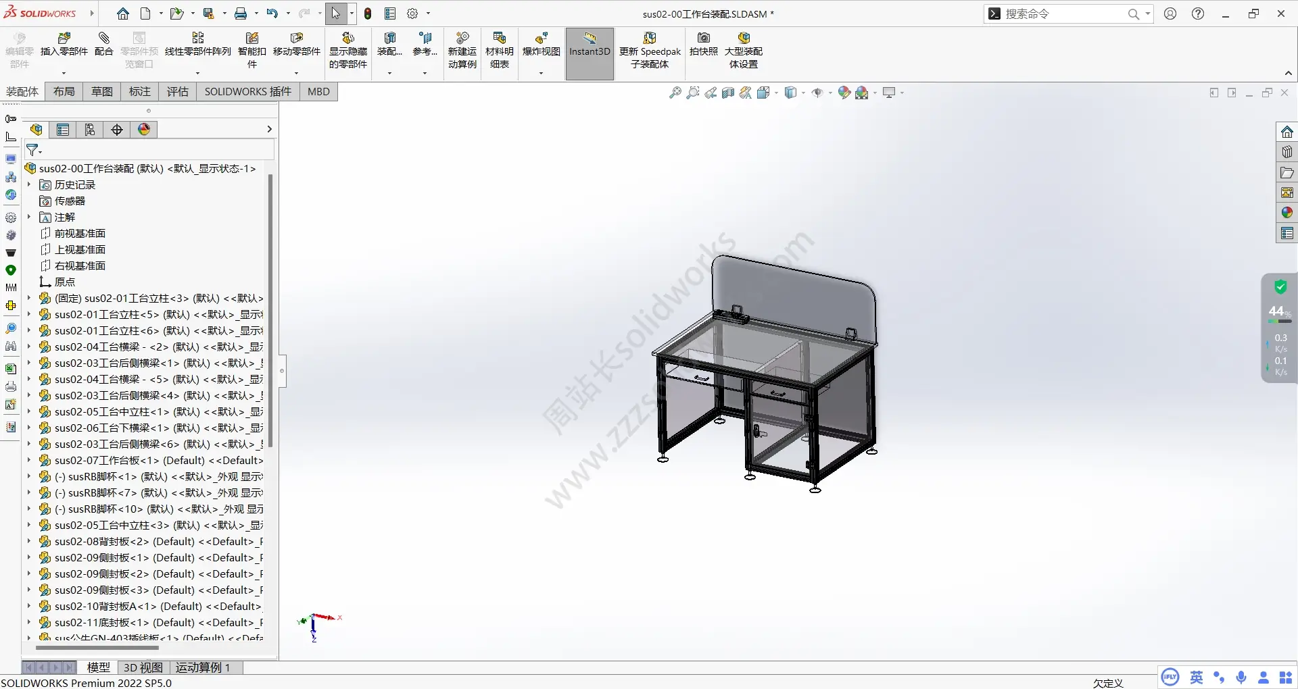Select Zoom to Fit in the view toolbar

tap(675, 93)
